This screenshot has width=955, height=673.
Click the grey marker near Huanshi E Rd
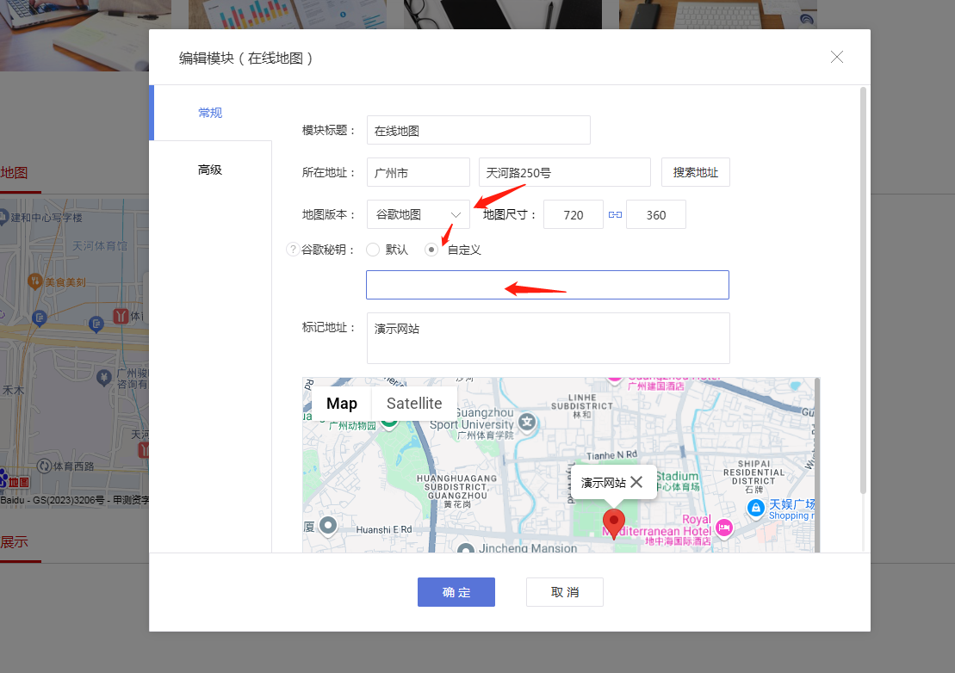328,526
